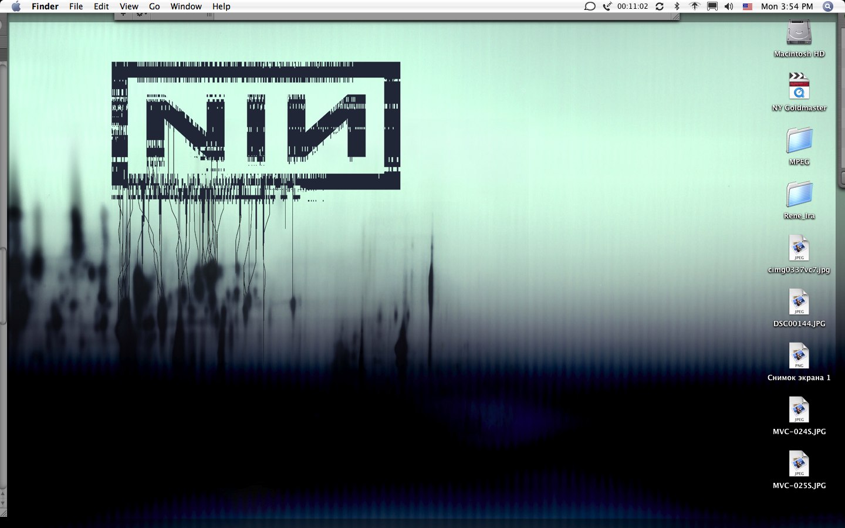Select the MPEG folder icon
Viewport: 845px width, 528px height.
[799, 141]
